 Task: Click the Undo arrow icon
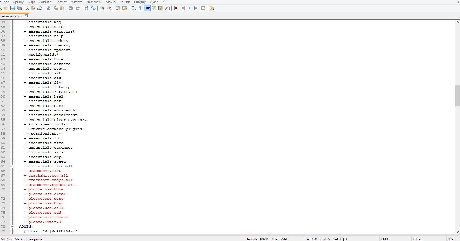[71, 8]
